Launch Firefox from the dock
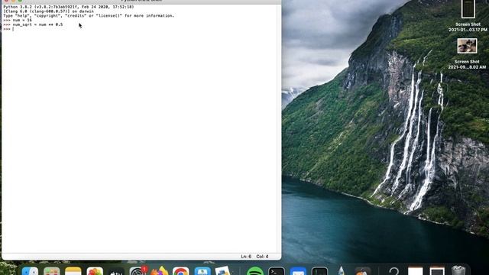Viewport: 489px width, 275px height. (x=160, y=270)
